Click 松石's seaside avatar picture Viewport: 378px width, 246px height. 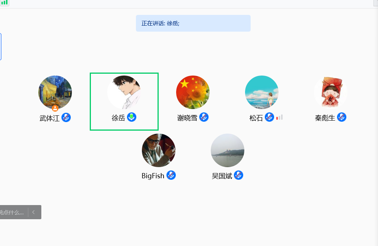(262, 92)
